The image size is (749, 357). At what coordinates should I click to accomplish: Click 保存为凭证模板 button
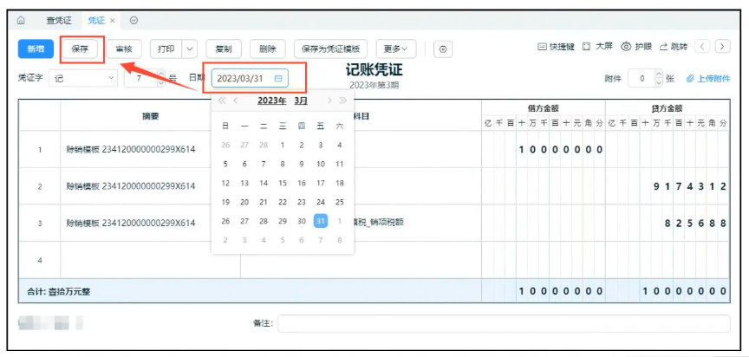pos(330,49)
